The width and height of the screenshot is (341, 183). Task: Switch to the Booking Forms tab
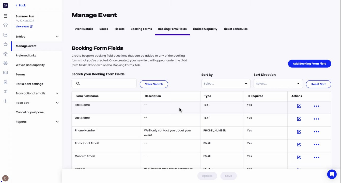point(141,29)
